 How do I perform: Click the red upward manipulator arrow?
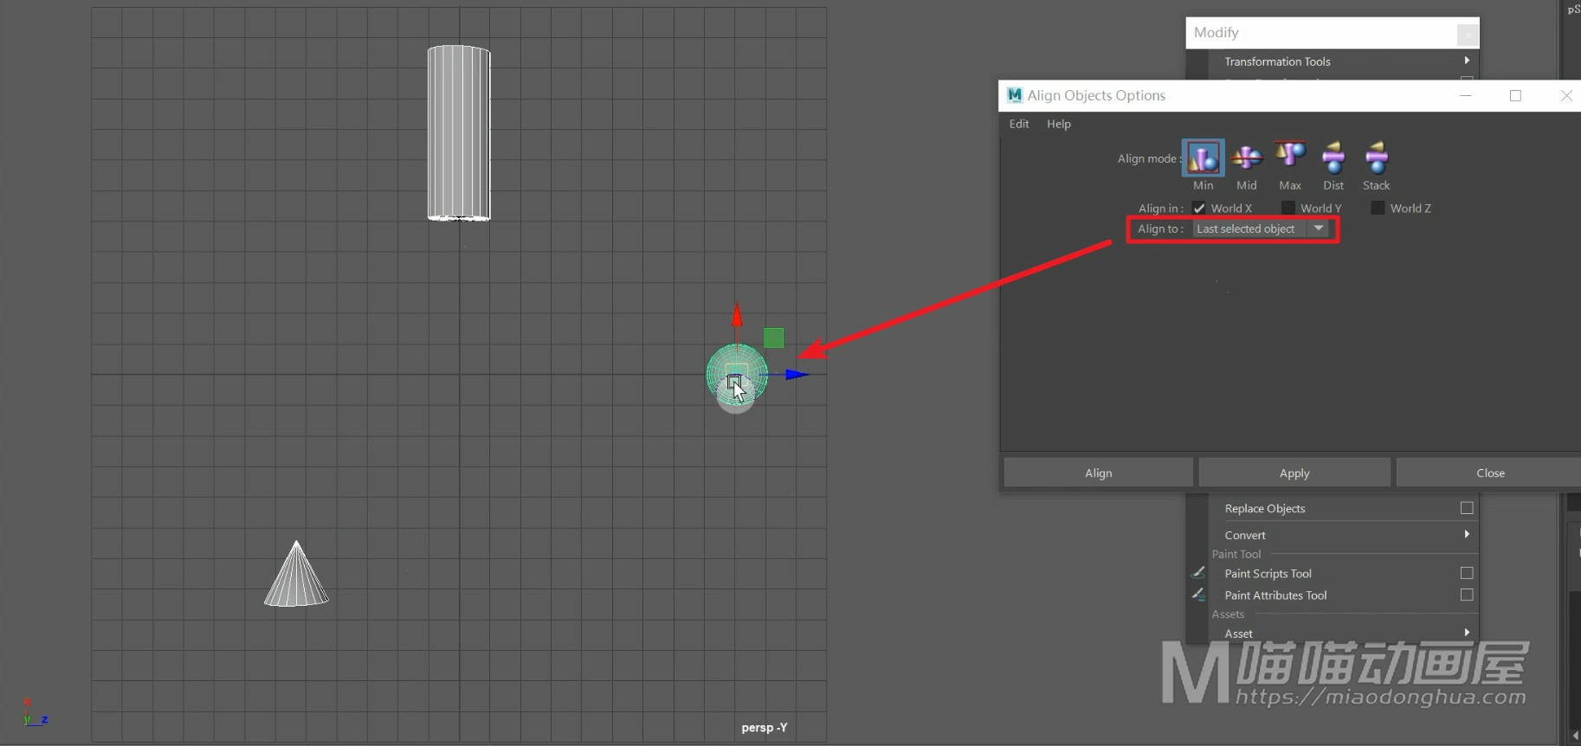tap(737, 317)
